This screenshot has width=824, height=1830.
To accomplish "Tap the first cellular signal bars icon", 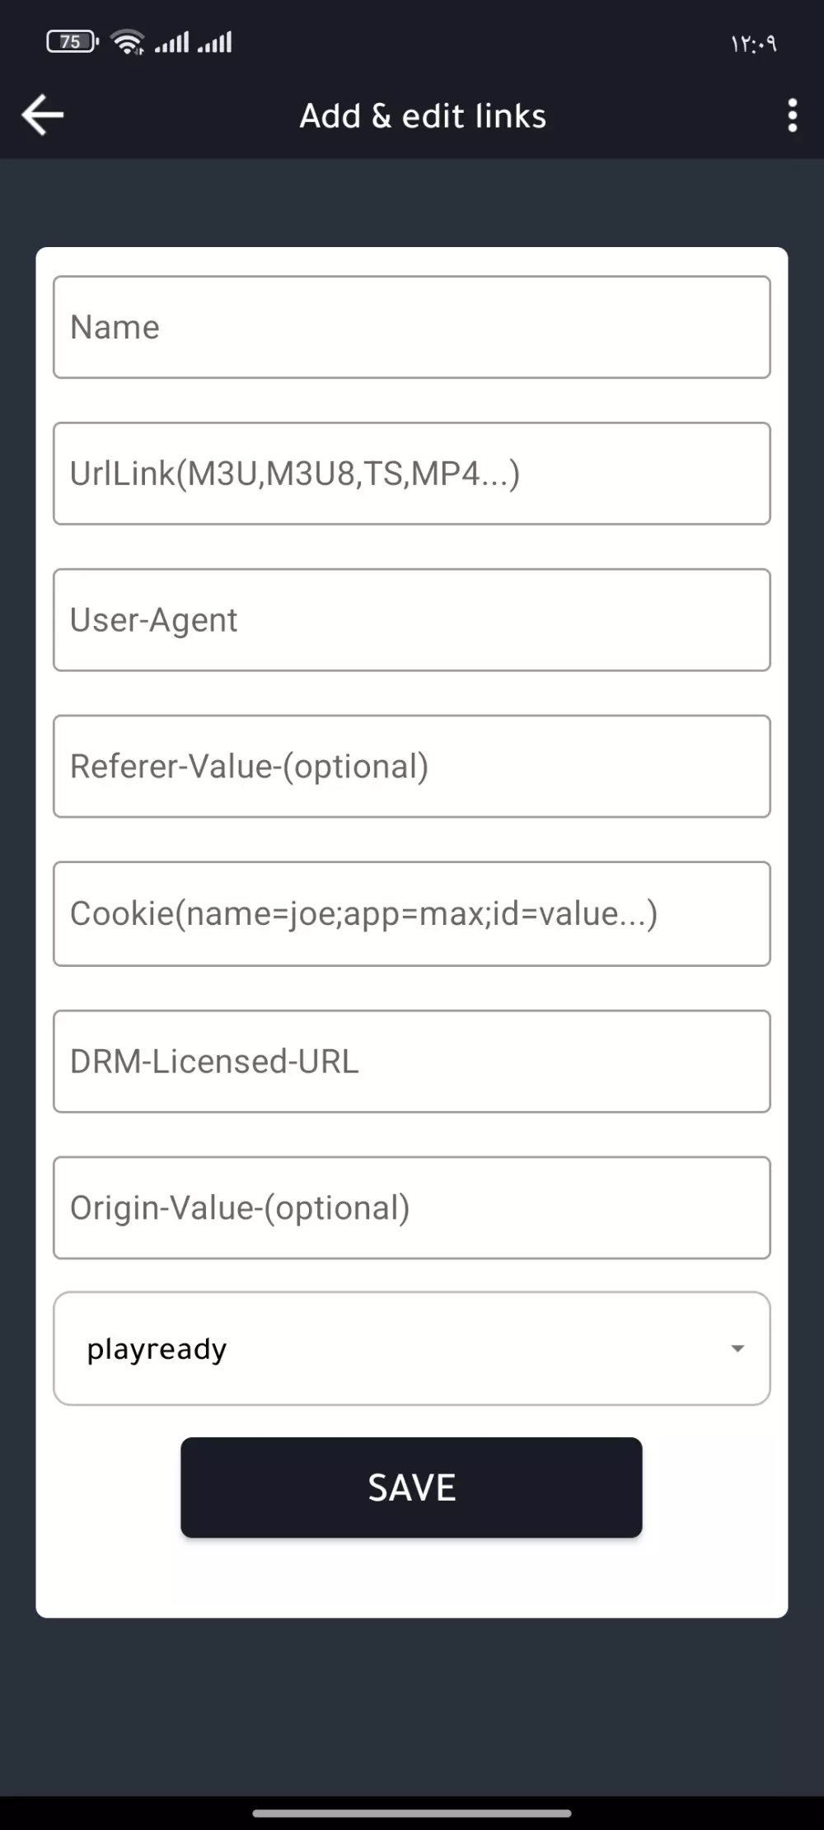I will coord(172,41).
